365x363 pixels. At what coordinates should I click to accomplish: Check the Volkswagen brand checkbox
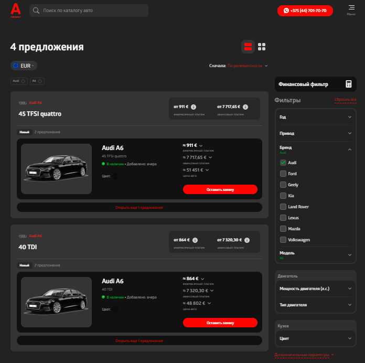point(283,240)
